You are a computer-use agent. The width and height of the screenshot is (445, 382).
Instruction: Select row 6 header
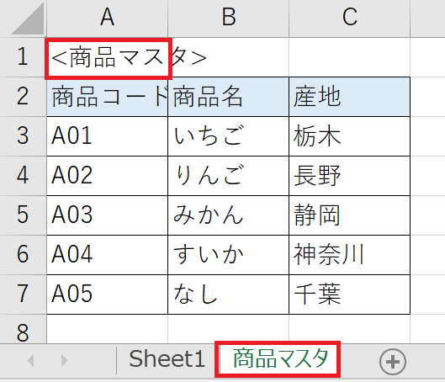23,255
